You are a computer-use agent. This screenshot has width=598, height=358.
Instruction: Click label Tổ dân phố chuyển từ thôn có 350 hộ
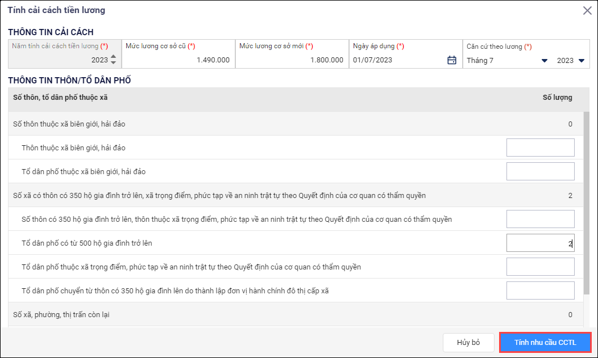point(175,290)
